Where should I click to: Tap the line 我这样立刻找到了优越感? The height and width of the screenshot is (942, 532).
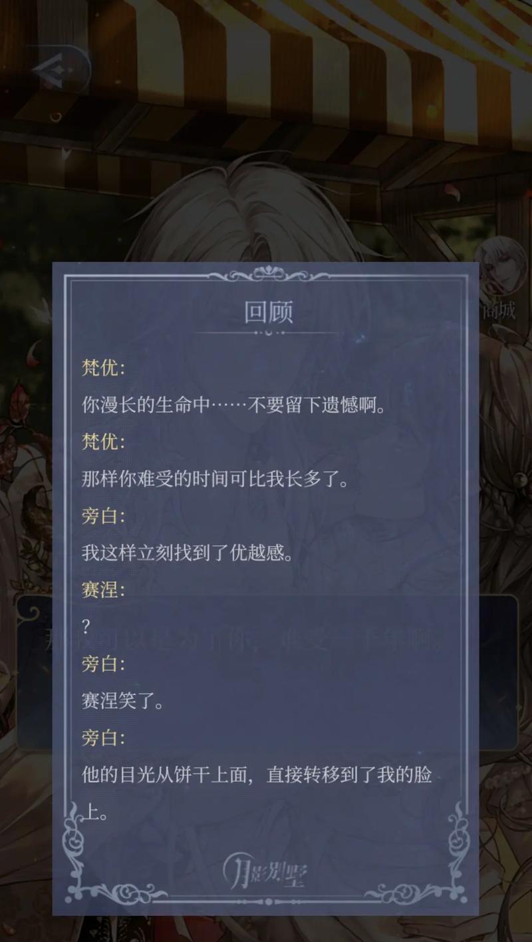click(x=188, y=552)
